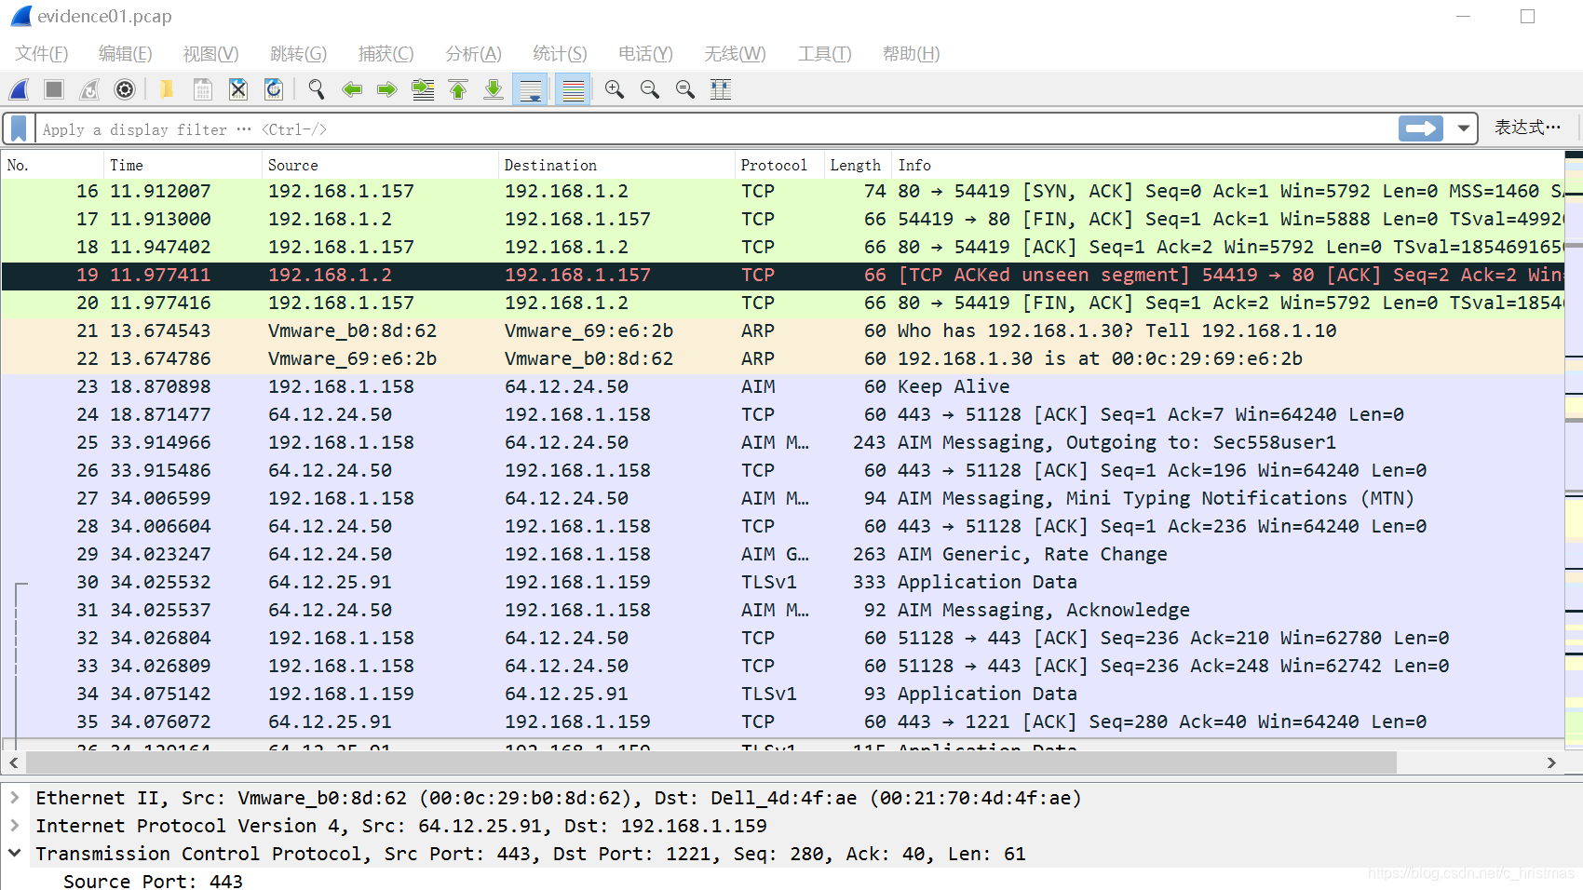Select packet 27 Mini Typing Notifications row

(782, 498)
